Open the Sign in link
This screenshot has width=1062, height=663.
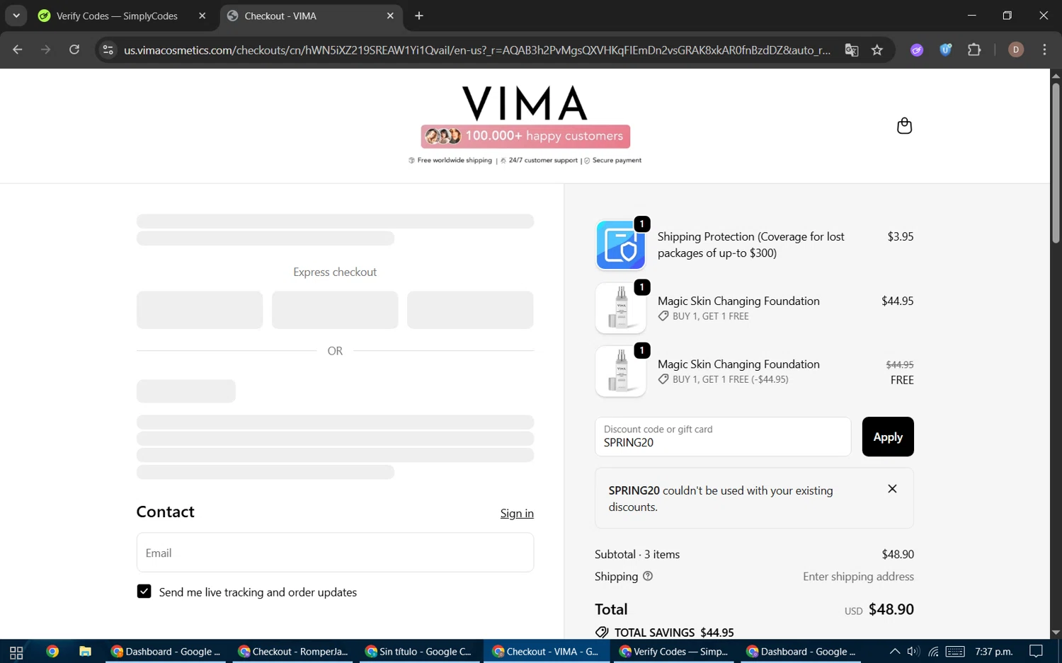[x=517, y=514]
